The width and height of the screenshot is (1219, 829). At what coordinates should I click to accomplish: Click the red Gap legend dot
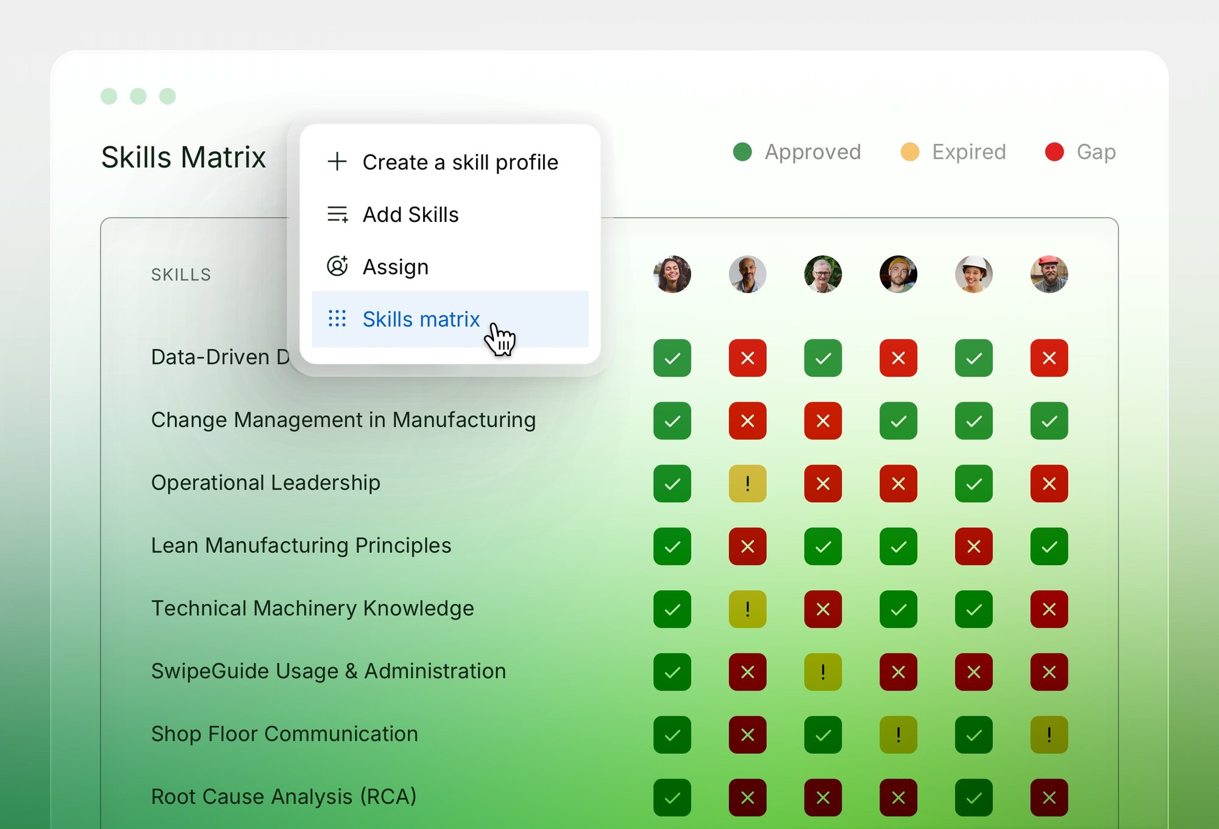pyautogui.click(x=1054, y=152)
